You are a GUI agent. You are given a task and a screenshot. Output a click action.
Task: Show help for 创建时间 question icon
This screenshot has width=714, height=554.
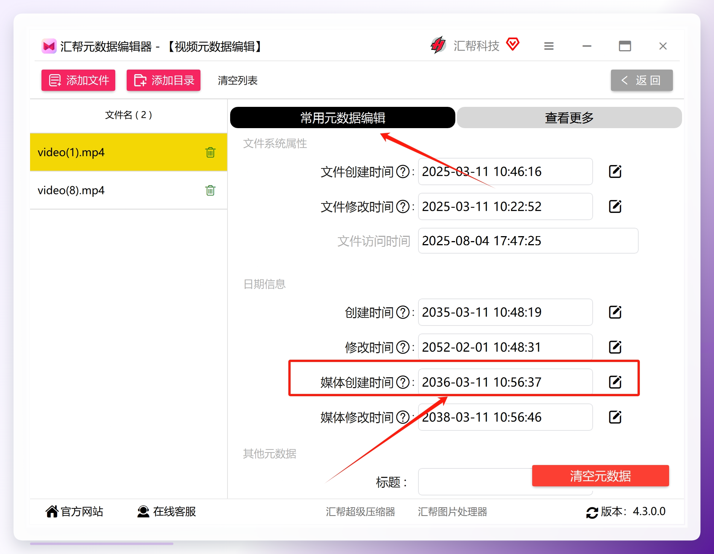click(403, 313)
